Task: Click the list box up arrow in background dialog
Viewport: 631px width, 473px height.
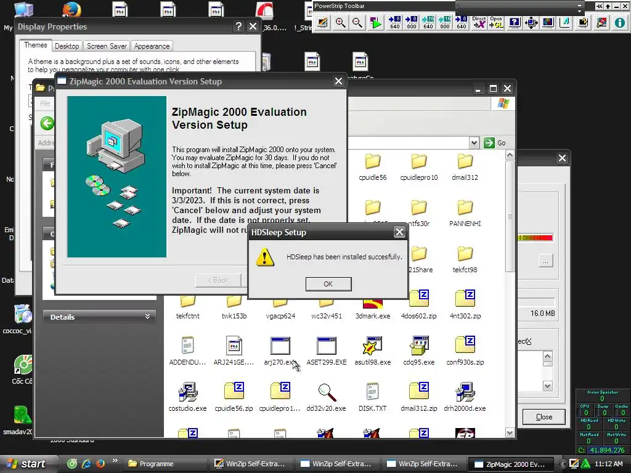Action: tap(547, 356)
